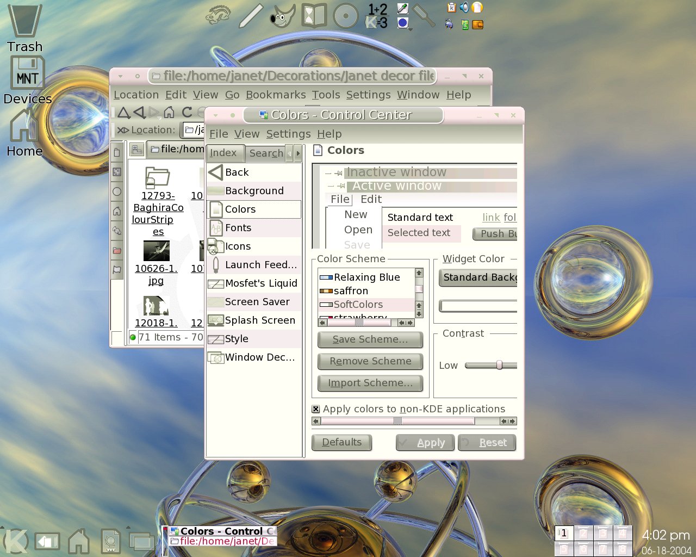Open Control Center titlebar menu arrow
This screenshot has height=557, width=696.
tap(216, 115)
